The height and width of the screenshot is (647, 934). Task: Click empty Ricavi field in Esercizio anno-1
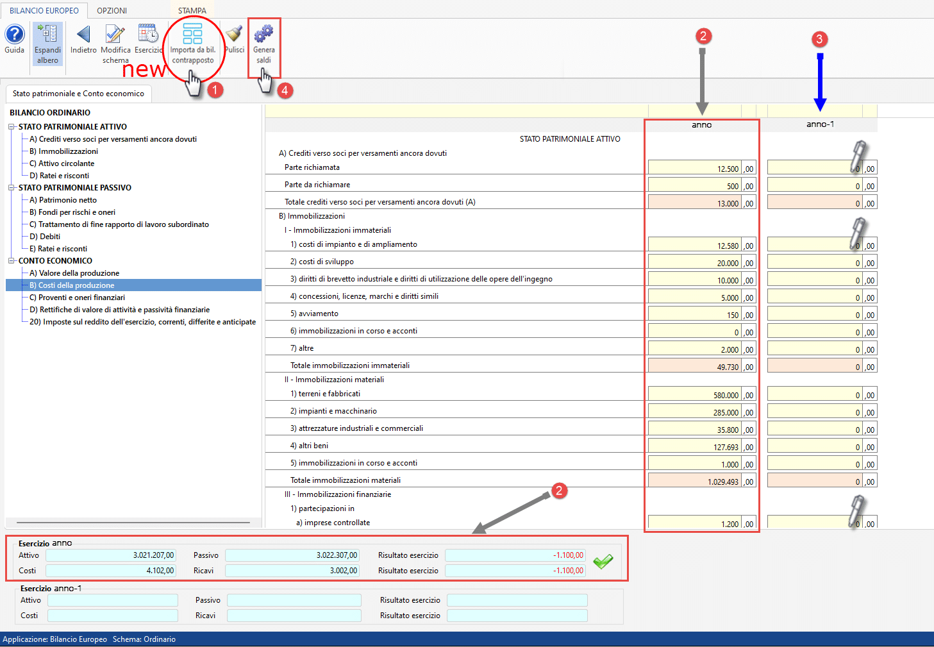(294, 616)
